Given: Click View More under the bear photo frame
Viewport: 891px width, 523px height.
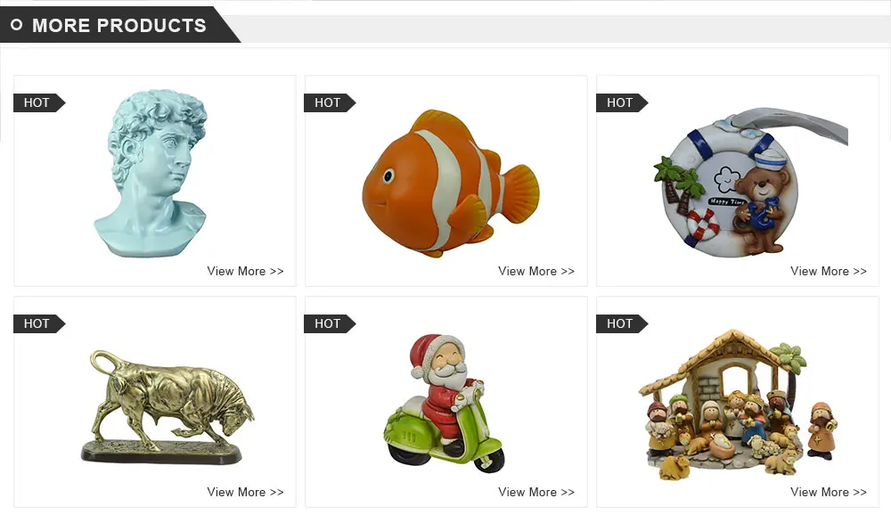Looking at the screenshot, I should coord(828,271).
